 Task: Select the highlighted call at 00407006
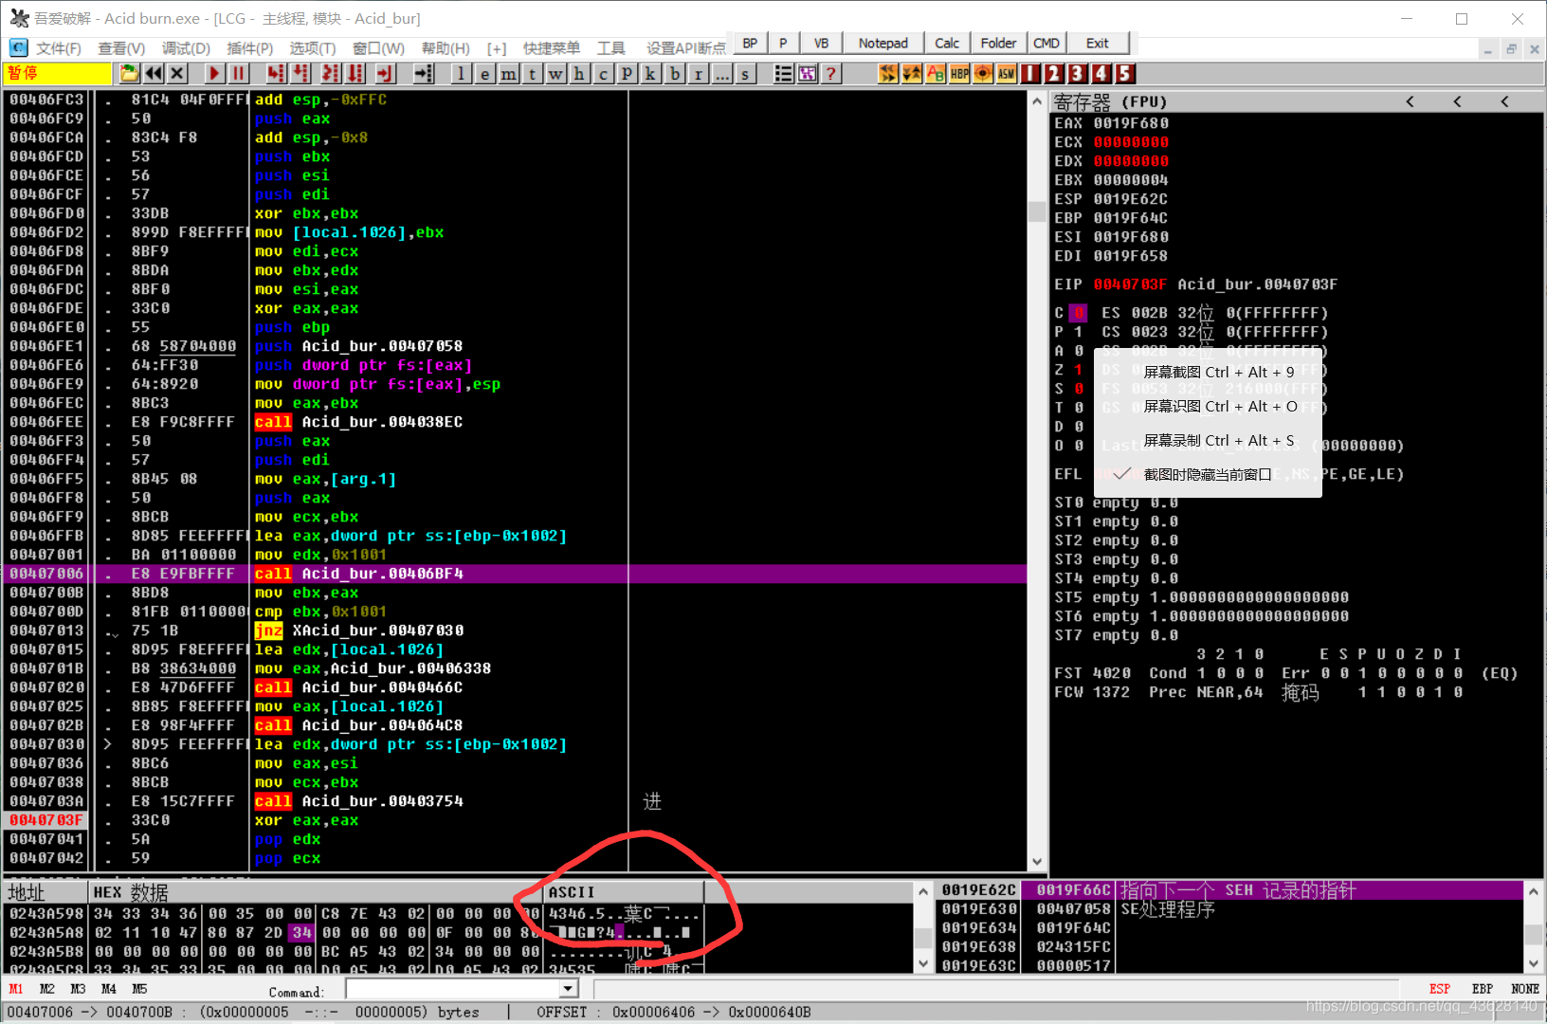515,574
